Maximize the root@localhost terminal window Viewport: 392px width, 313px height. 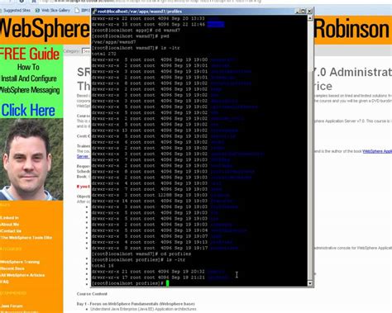(x=304, y=12)
